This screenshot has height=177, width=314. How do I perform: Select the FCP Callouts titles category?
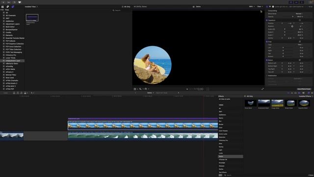coord(10,41)
